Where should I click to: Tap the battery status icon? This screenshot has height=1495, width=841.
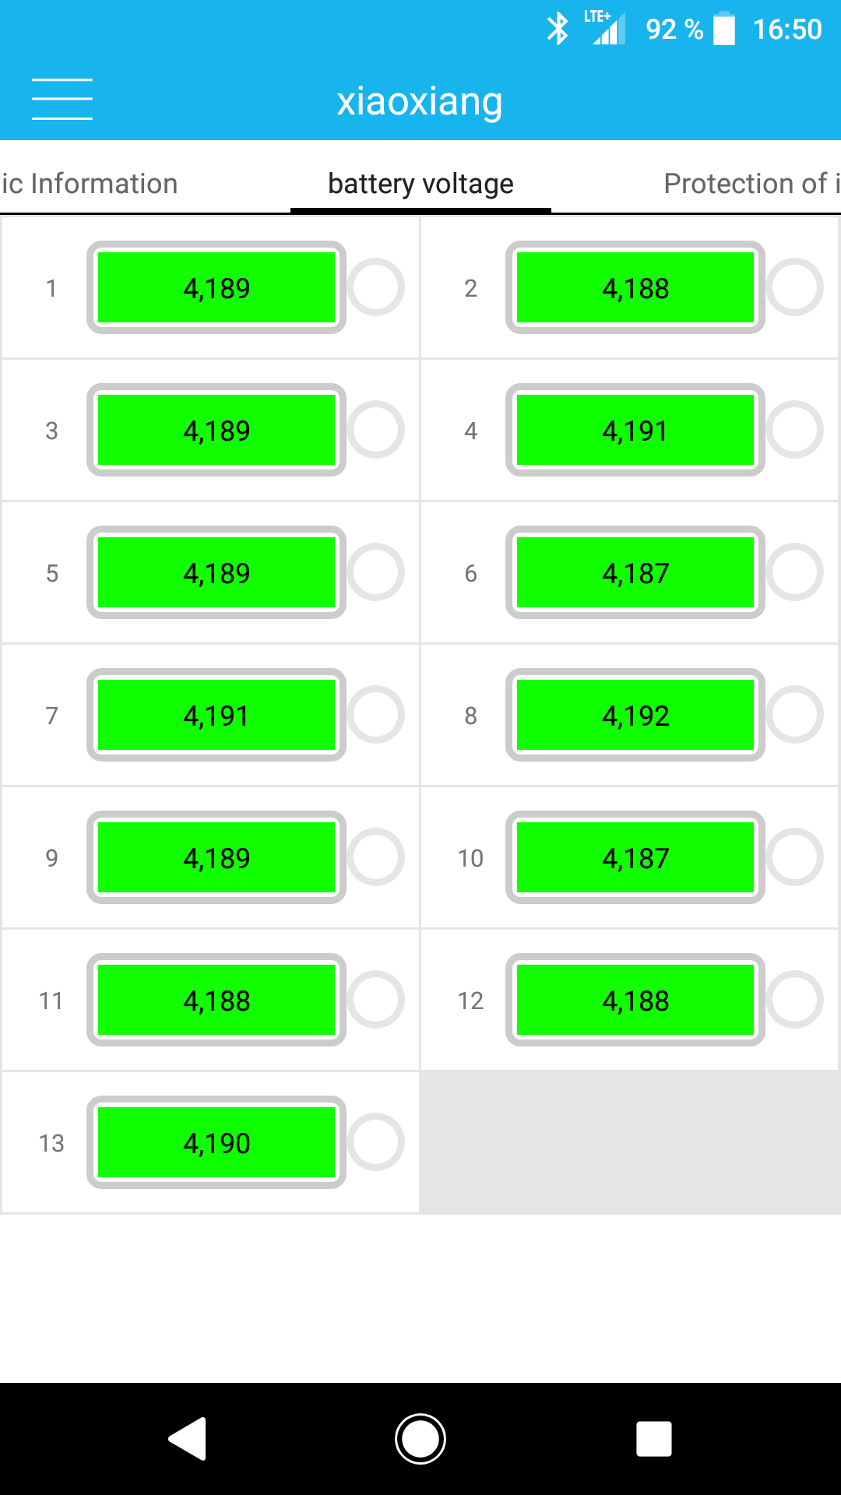click(x=724, y=30)
